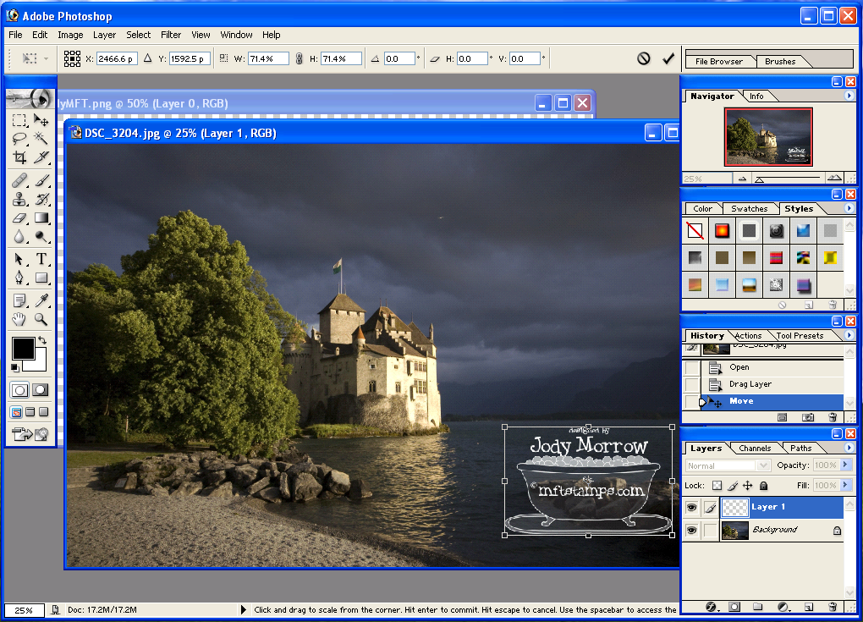
Task: Select the Type tool
Action: point(41,259)
